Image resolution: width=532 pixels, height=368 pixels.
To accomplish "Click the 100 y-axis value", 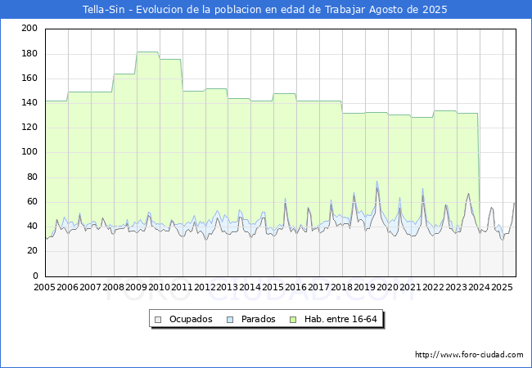I will (29, 151).
